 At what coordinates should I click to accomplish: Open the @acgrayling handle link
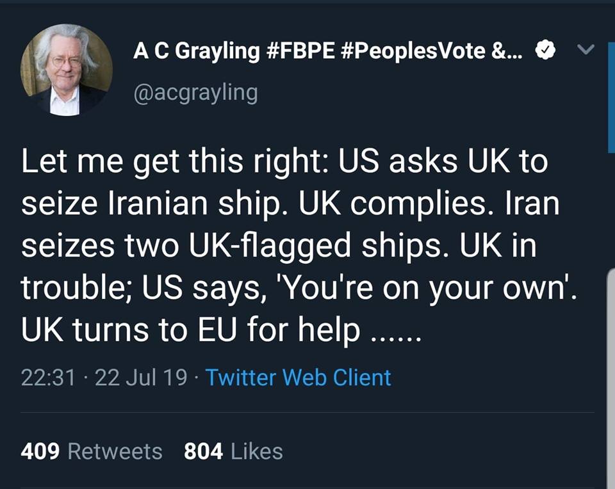pos(195,93)
